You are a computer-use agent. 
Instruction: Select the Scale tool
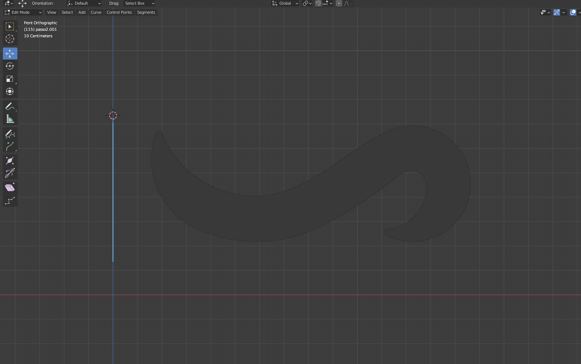pos(10,79)
